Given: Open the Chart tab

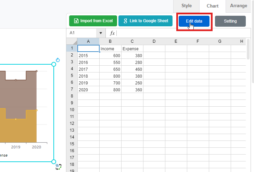Looking at the screenshot, I should pyautogui.click(x=213, y=6).
